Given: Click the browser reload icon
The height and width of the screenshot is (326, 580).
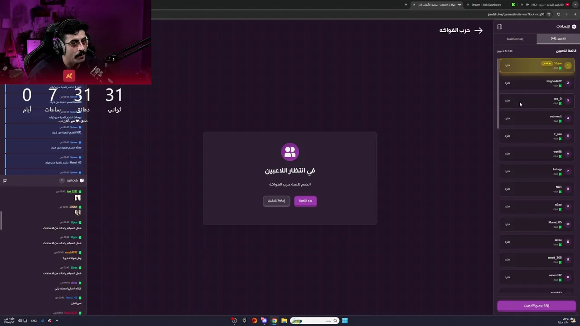Looking at the screenshot, I should (558, 14).
